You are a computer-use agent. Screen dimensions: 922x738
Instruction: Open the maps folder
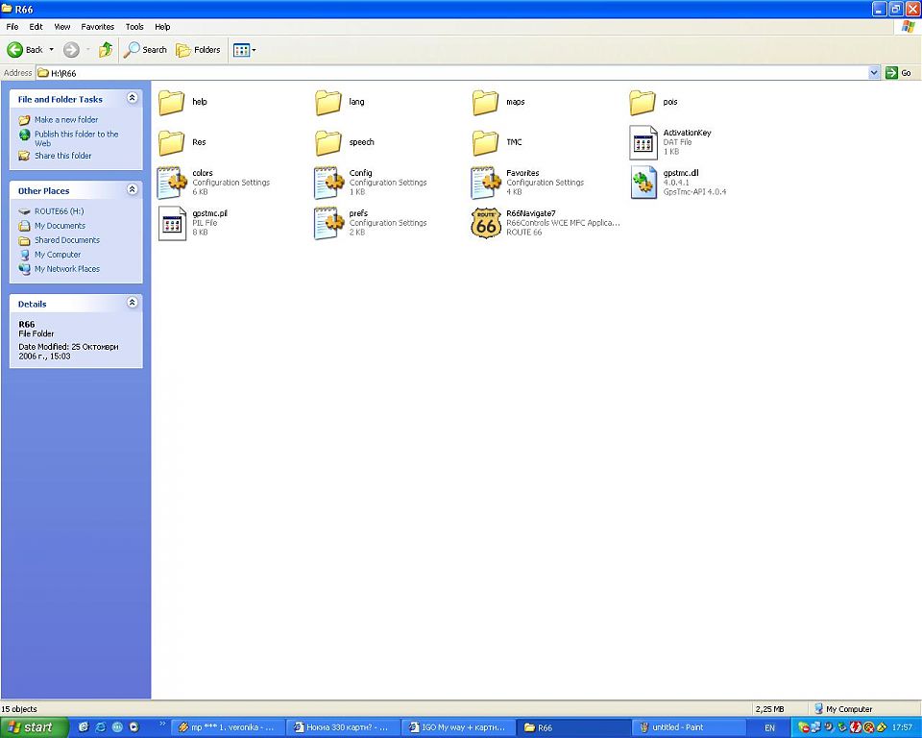point(485,103)
